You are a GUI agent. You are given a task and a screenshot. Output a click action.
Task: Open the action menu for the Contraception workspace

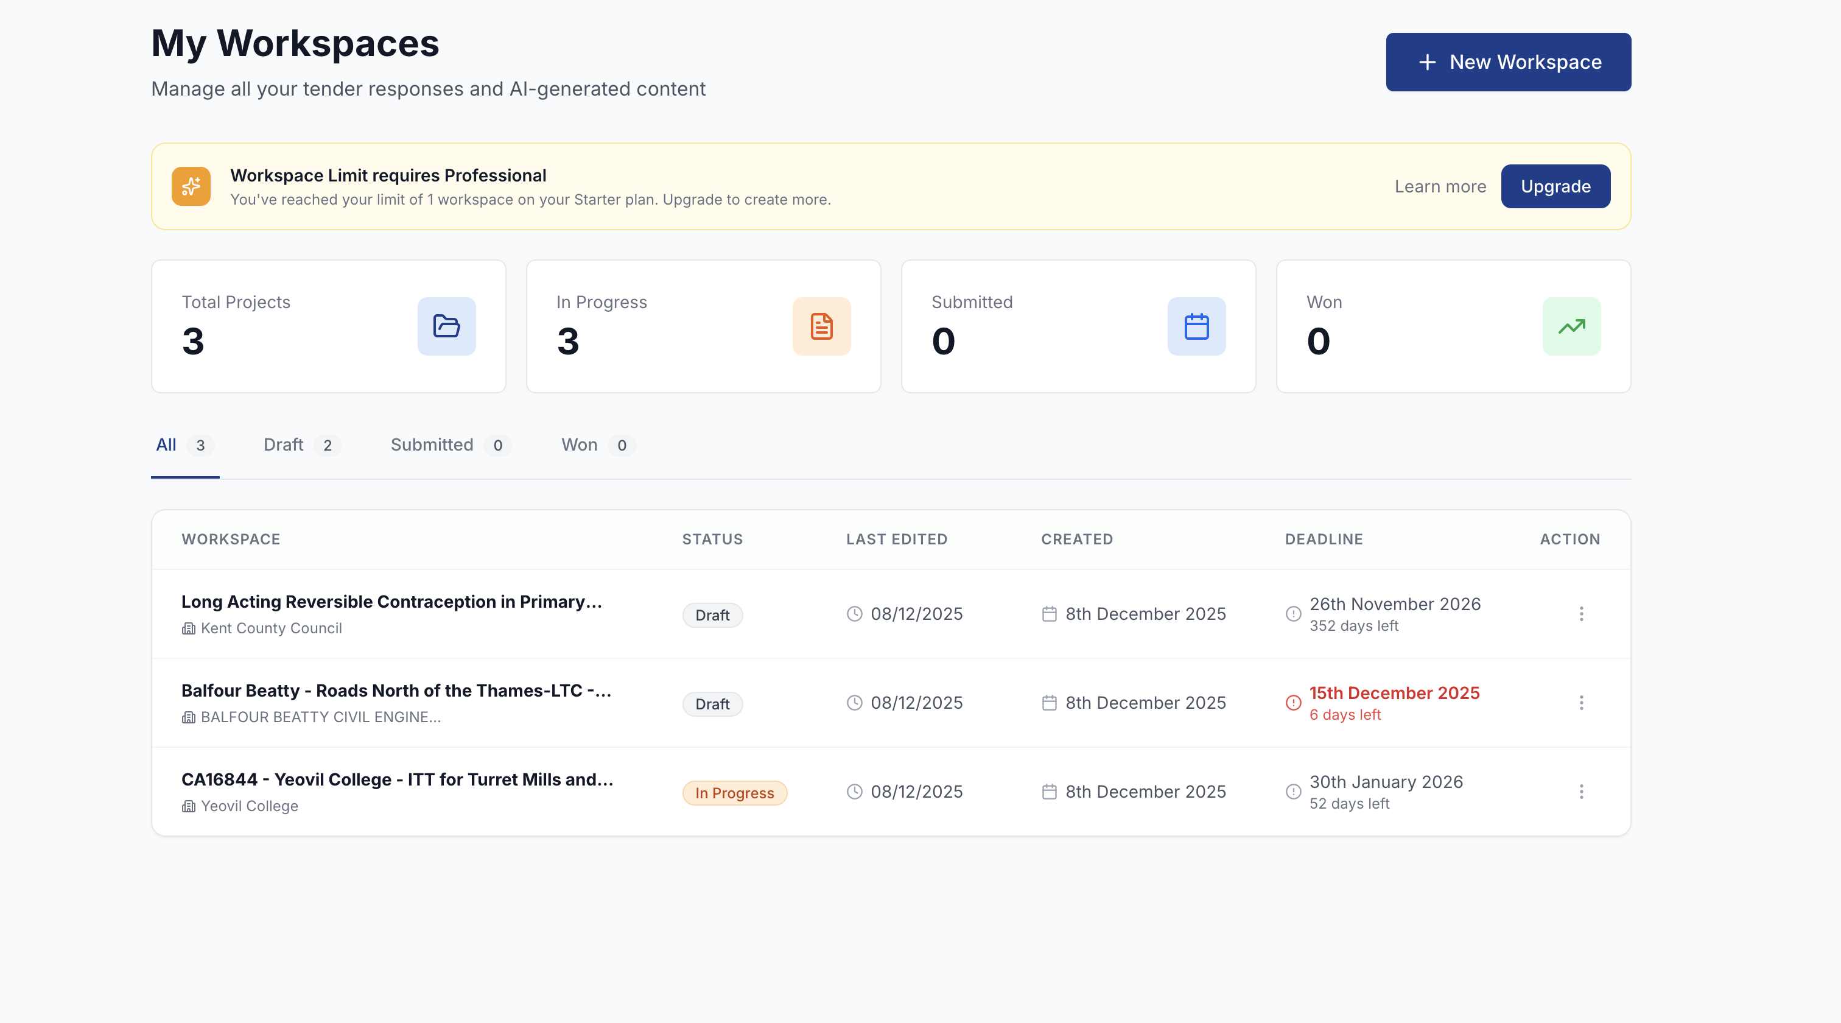click(x=1582, y=614)
